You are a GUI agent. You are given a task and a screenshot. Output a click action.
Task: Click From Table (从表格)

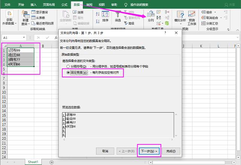click(38, 18)
